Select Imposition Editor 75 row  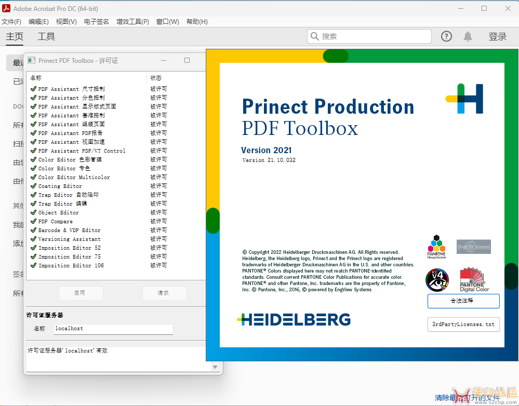coord(116,256)
